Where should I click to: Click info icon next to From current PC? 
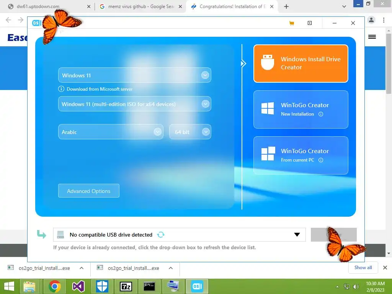321,160
